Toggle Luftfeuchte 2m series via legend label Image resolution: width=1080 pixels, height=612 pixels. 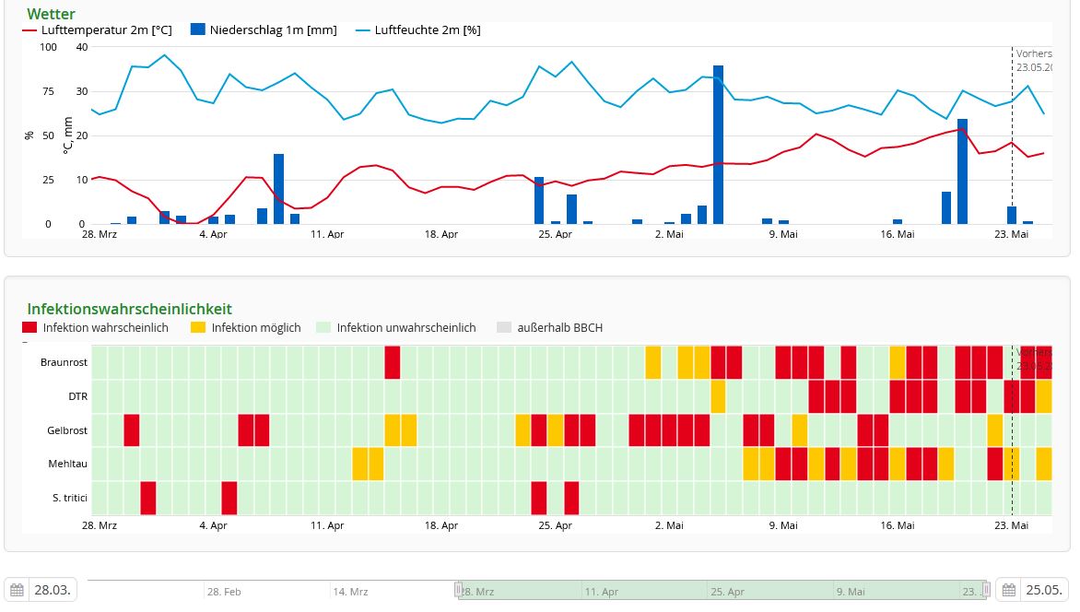(x=427, y=29)
